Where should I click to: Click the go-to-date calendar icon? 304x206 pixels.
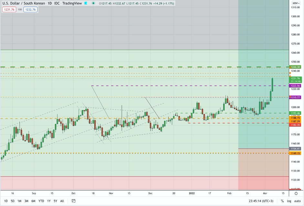74,201
